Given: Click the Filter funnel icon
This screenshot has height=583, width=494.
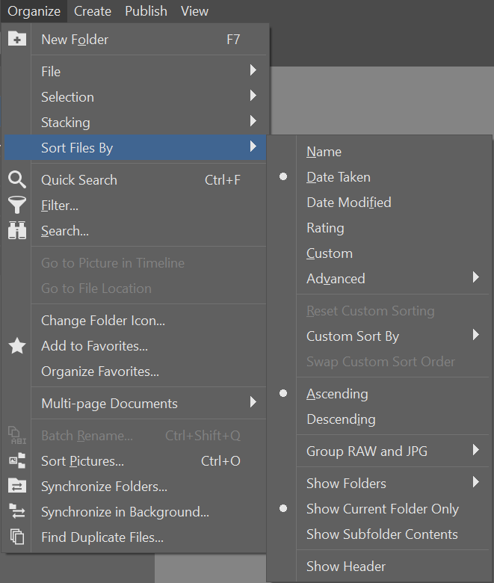Looking at the screenshot, I should tap(16, 205).
